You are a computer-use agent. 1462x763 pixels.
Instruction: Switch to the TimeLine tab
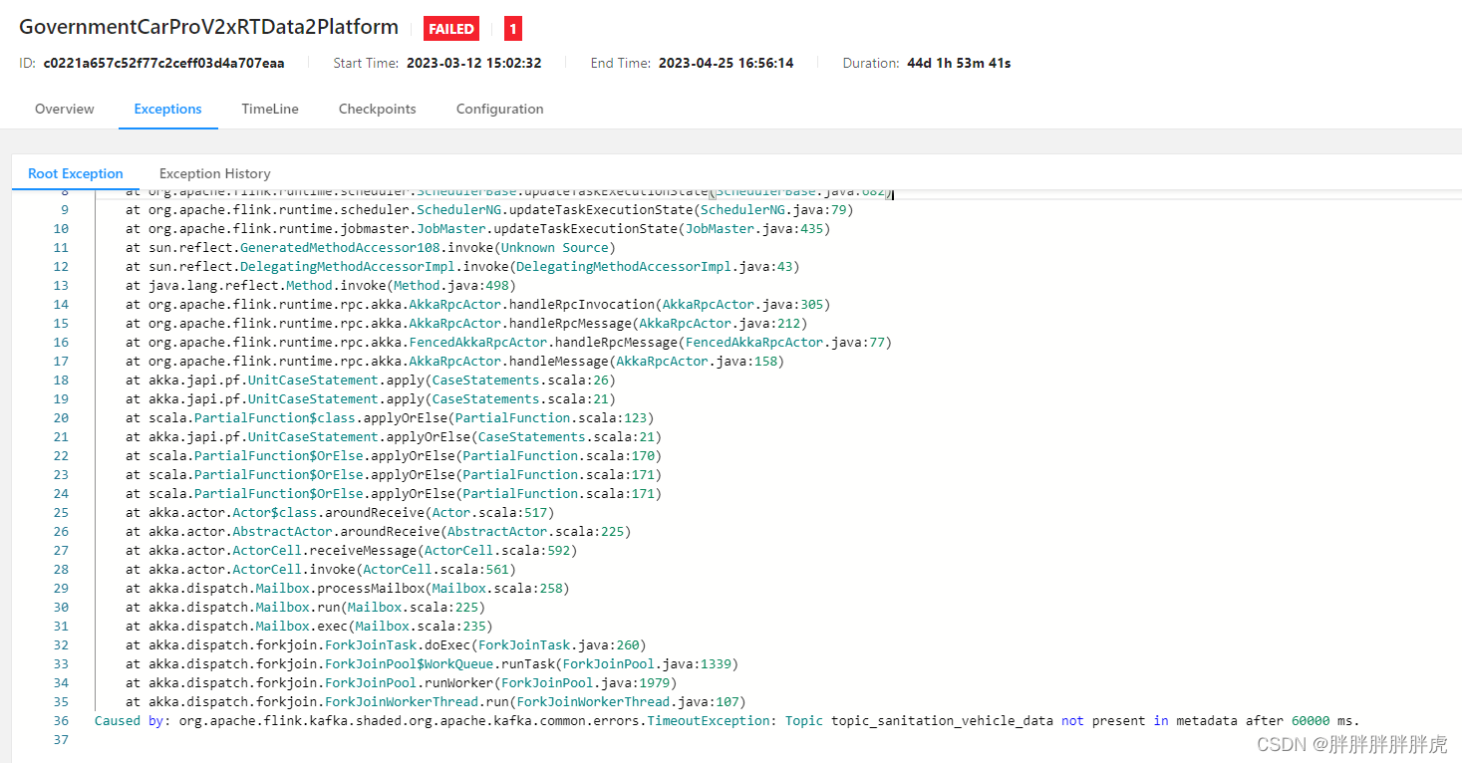click(x=270, y=109)
